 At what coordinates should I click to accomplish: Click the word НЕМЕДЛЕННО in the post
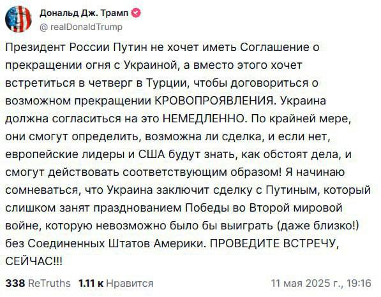pyautogui.click(x=204, y=119)
